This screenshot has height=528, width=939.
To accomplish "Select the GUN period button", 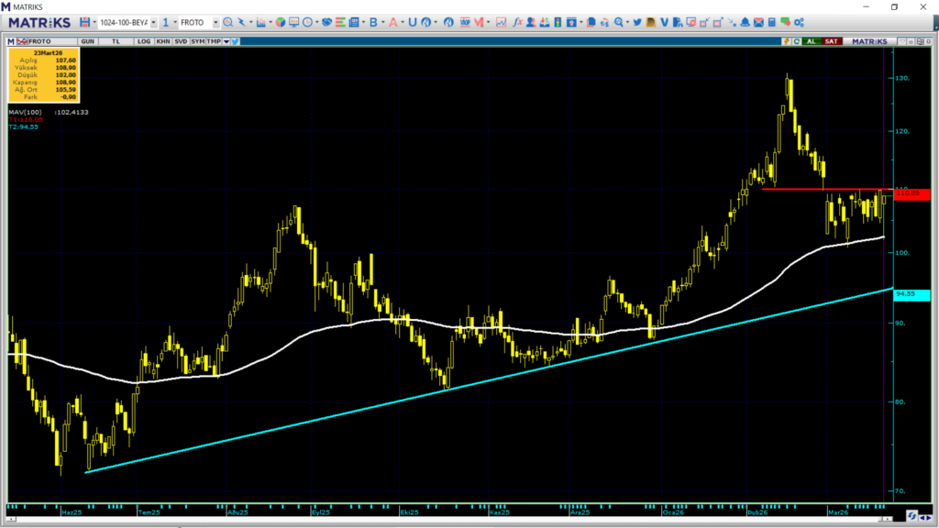I will (87, 41).
